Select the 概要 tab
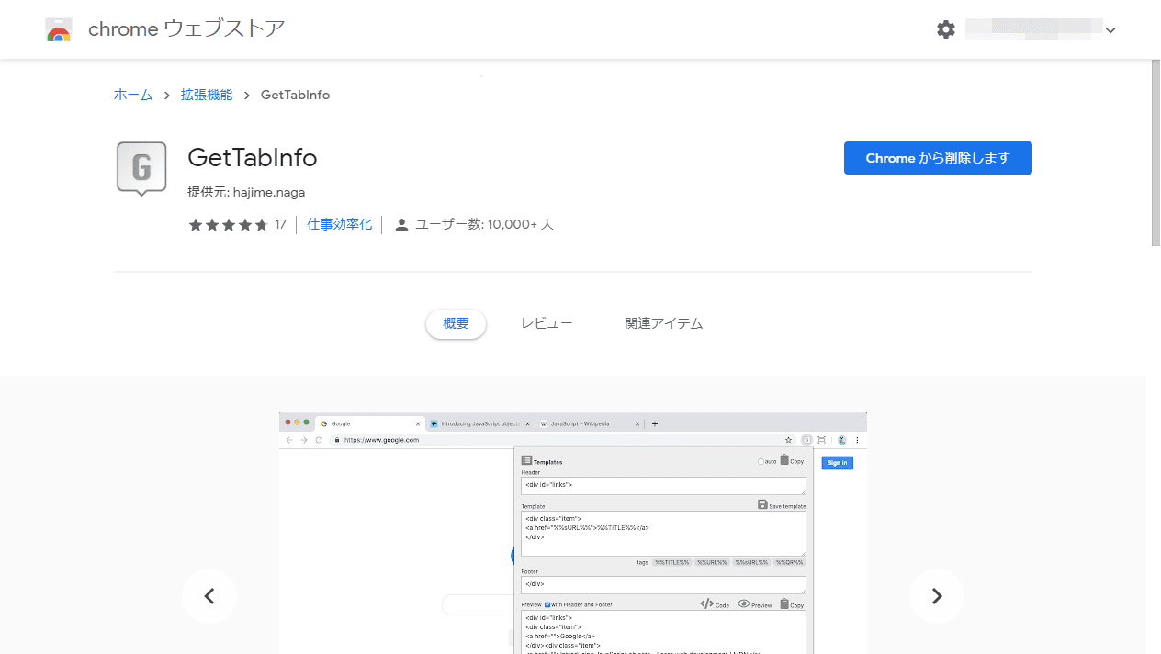 (456, 323)
